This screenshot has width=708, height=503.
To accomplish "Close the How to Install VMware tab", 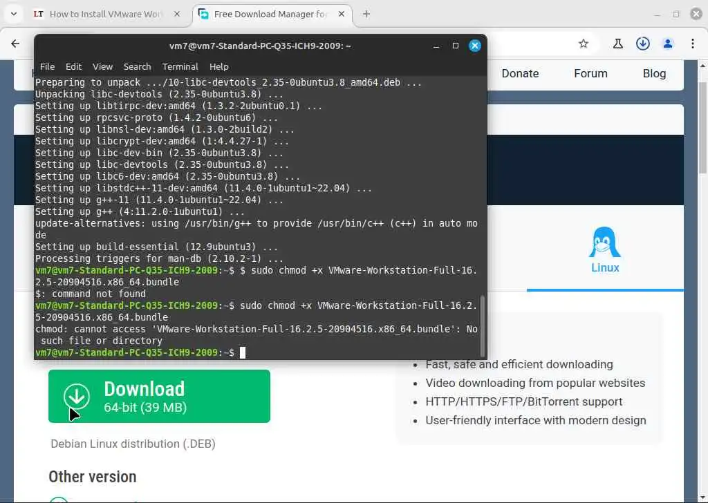I will point(177,14).
